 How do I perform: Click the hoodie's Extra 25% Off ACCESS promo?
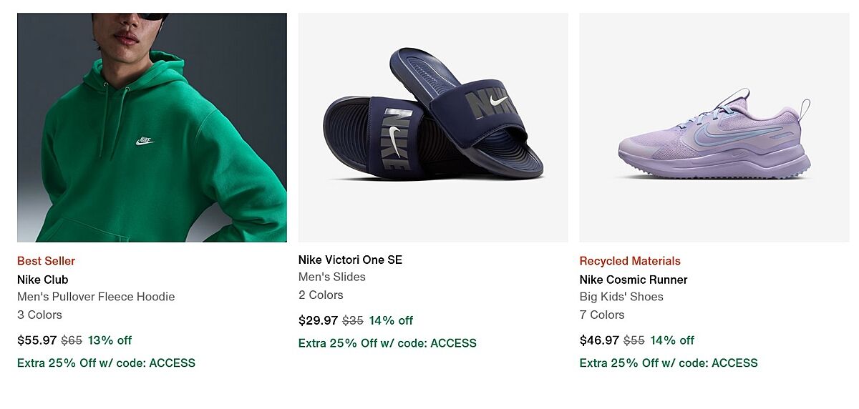pyautogui.click(x=106, y=363)
